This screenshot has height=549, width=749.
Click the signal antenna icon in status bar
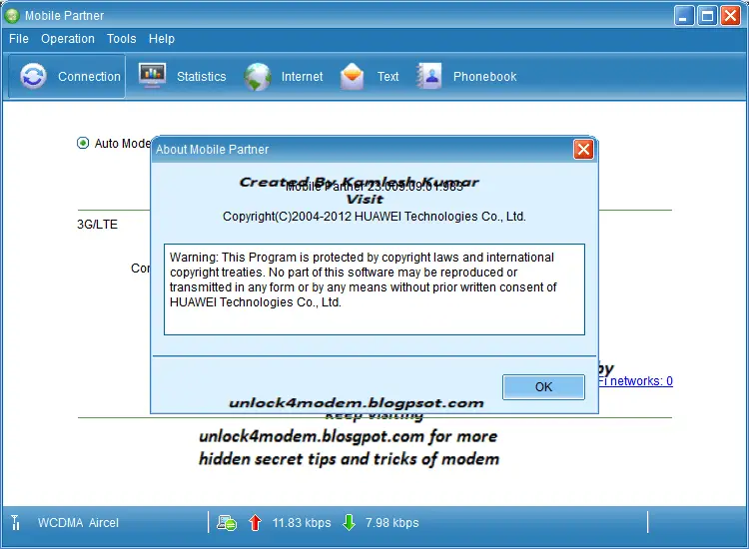[x=15, y=522]
